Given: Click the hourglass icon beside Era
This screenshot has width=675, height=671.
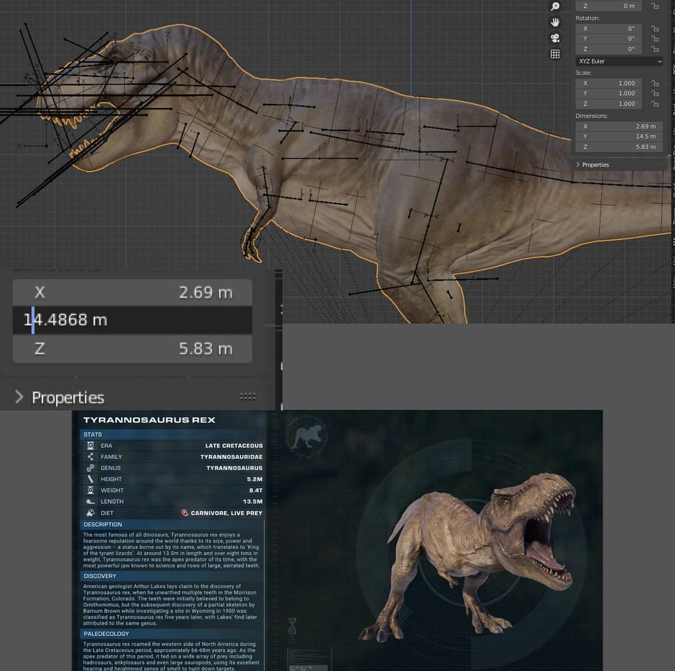Looking at the screenshot, I should click(91, 445).
